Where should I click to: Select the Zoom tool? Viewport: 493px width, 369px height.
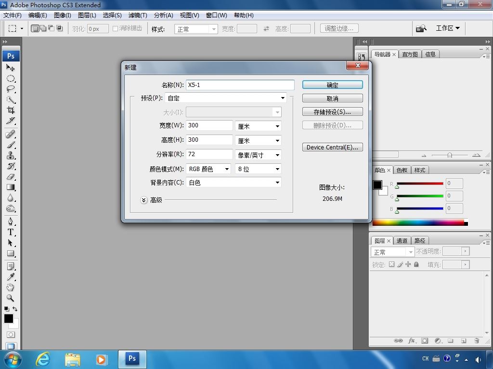click(x=11, y=298)
